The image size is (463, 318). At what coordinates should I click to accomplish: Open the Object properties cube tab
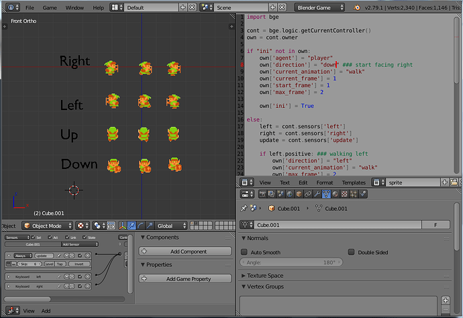point(299,194)
